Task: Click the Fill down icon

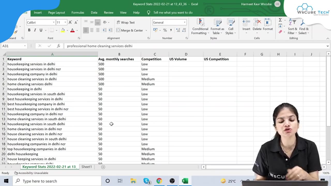Action: 280,26
